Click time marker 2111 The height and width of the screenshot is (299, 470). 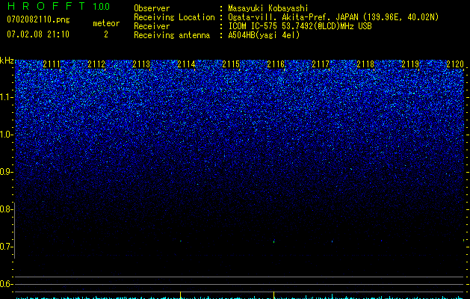[52, 64]
